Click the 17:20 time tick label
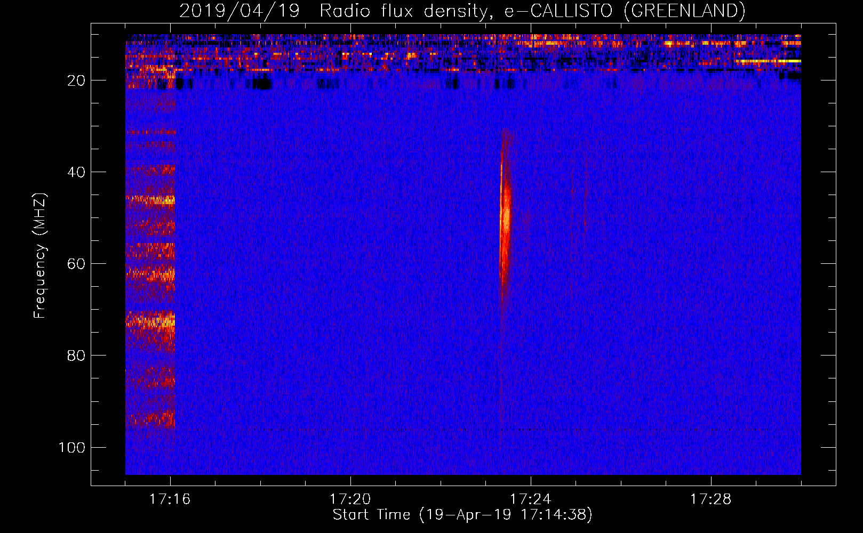Viewport: 863px width, 533px height. click(x=350, y=499)
